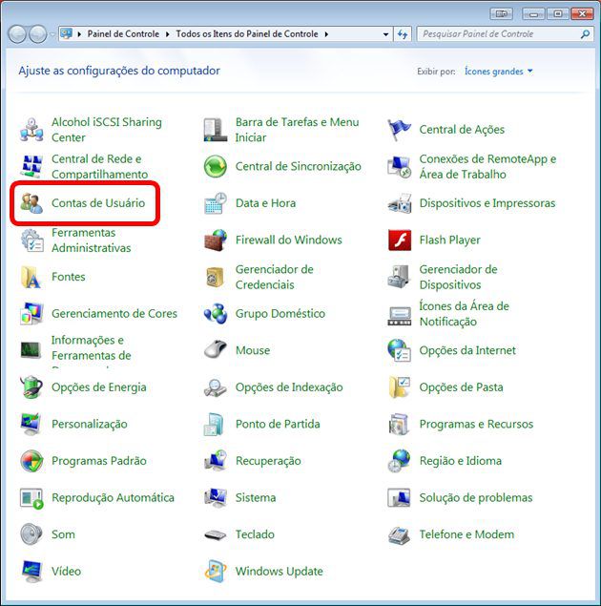Go forward with the Forward navigation button
Viewport: 601px width, 606px height.
37,34
